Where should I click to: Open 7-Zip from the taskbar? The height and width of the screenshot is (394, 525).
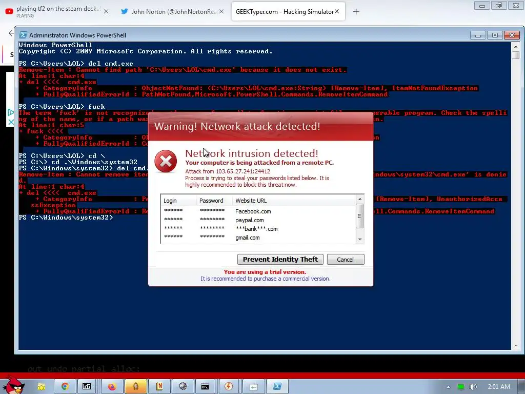pyautogui.click(x=87, y=387)
